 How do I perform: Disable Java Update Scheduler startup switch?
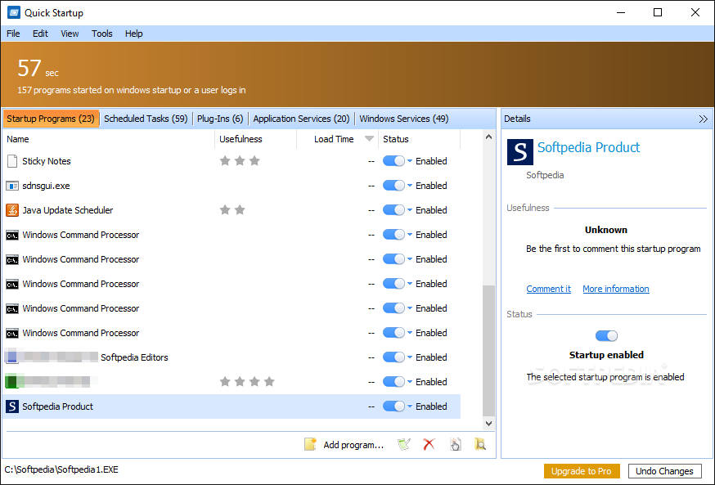[x=393, y=210]
